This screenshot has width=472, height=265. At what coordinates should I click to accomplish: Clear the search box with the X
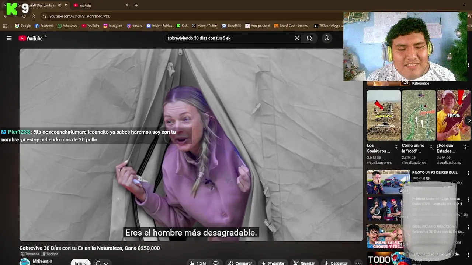[297, 38]
